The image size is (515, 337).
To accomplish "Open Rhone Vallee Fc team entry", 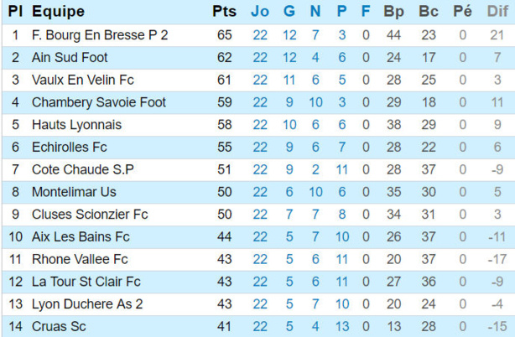I will 81,259.
